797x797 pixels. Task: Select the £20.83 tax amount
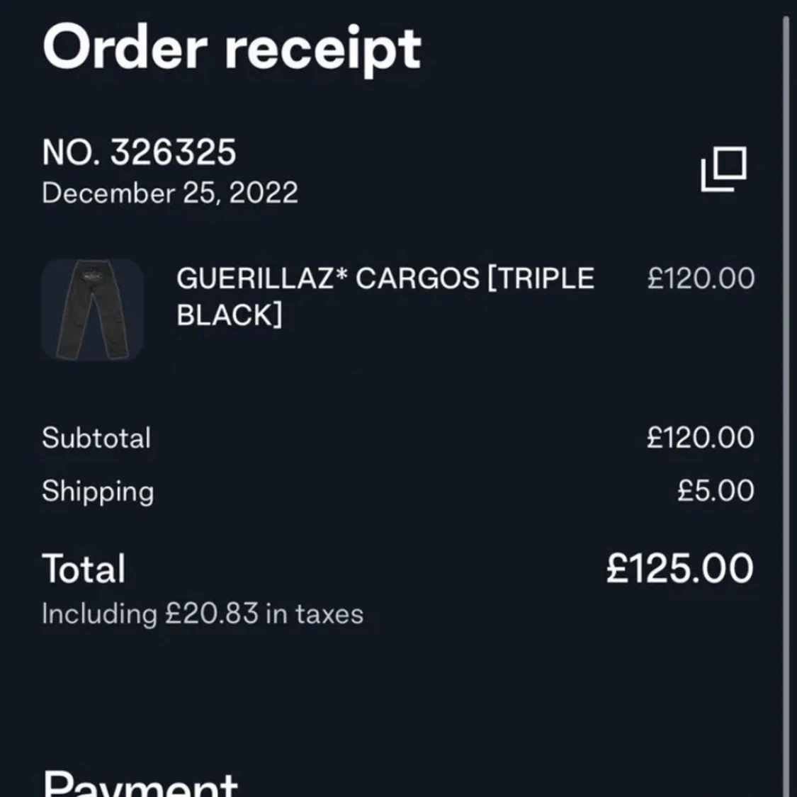(x=212, y=614)
